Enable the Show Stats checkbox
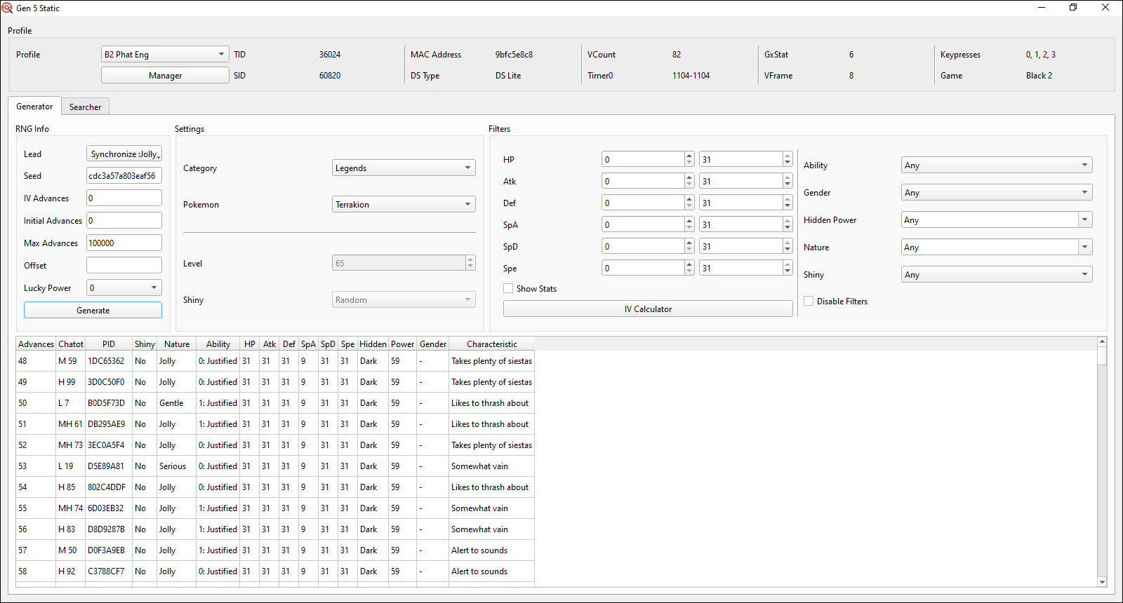1123x603 pixels. tap(508, 288)
